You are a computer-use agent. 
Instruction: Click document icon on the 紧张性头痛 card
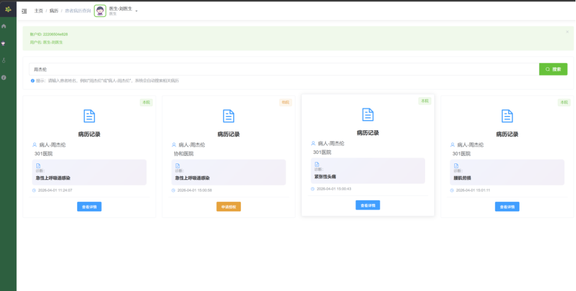[x=368, y=115]
